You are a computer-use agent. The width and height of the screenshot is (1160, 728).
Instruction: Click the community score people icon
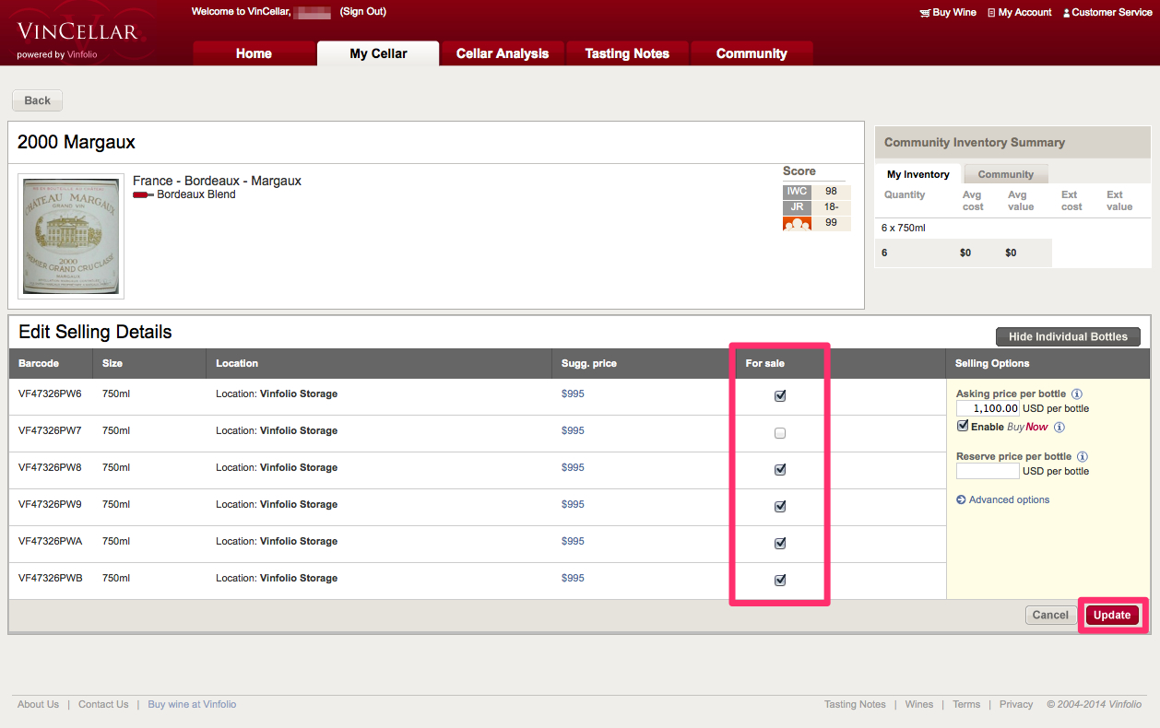797,223
